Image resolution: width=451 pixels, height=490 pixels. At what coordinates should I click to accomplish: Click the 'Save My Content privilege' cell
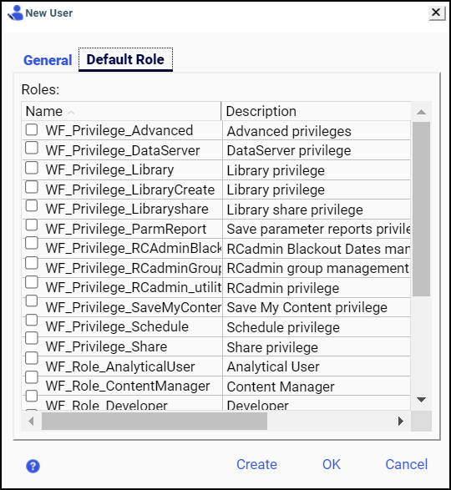tap(307, 307)
